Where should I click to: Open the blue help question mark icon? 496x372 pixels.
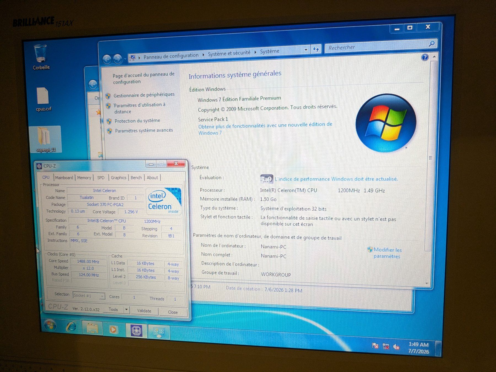pyautogui.click(x=425, y=57)
